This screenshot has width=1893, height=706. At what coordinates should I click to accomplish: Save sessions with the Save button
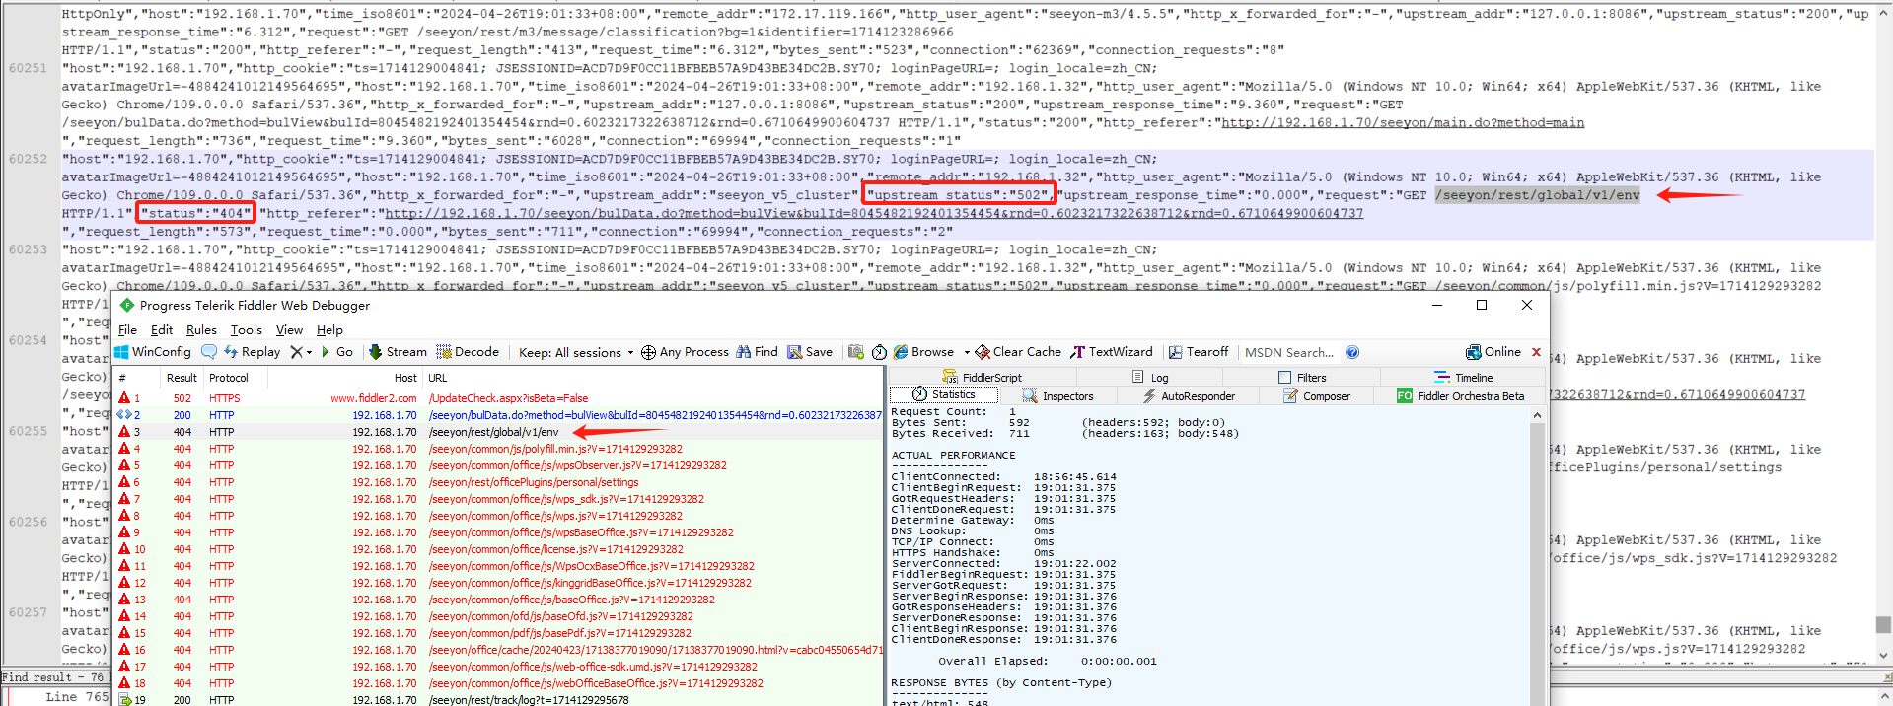point(810,352)
